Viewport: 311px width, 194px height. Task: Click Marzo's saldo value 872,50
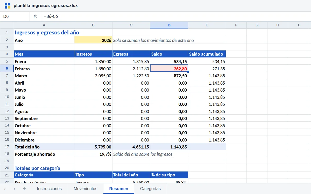169,76
